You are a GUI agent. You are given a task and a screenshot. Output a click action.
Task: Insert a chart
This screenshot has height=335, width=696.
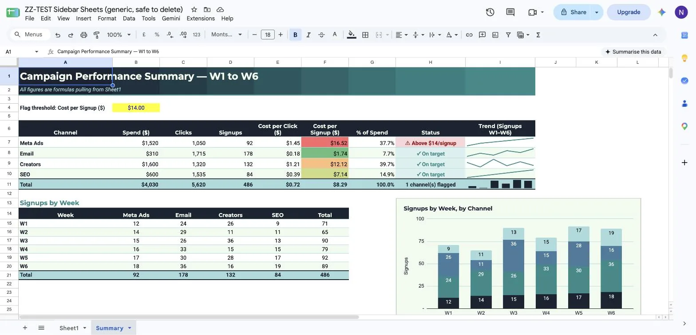(495, 35)
